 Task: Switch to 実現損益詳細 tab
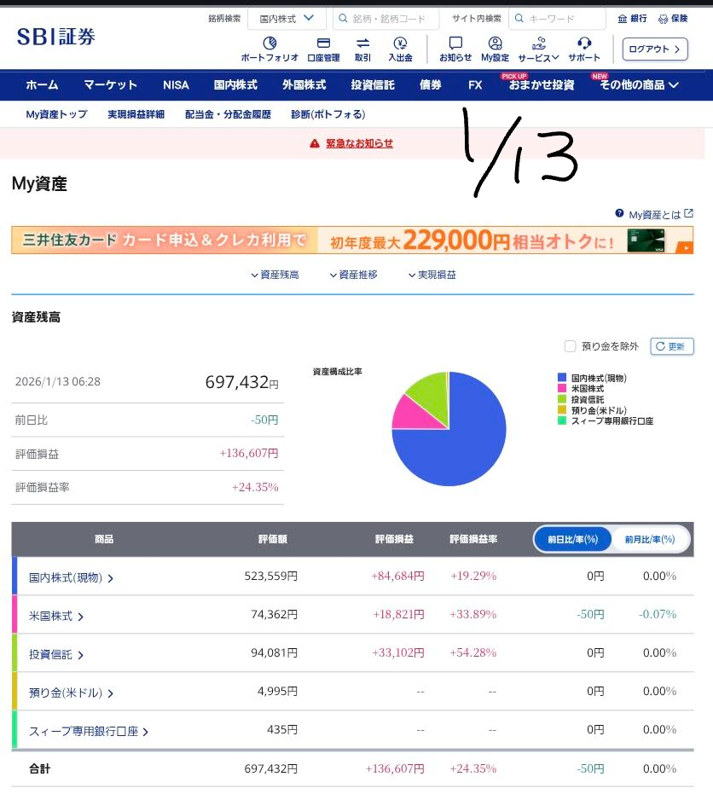click(136, 114)
